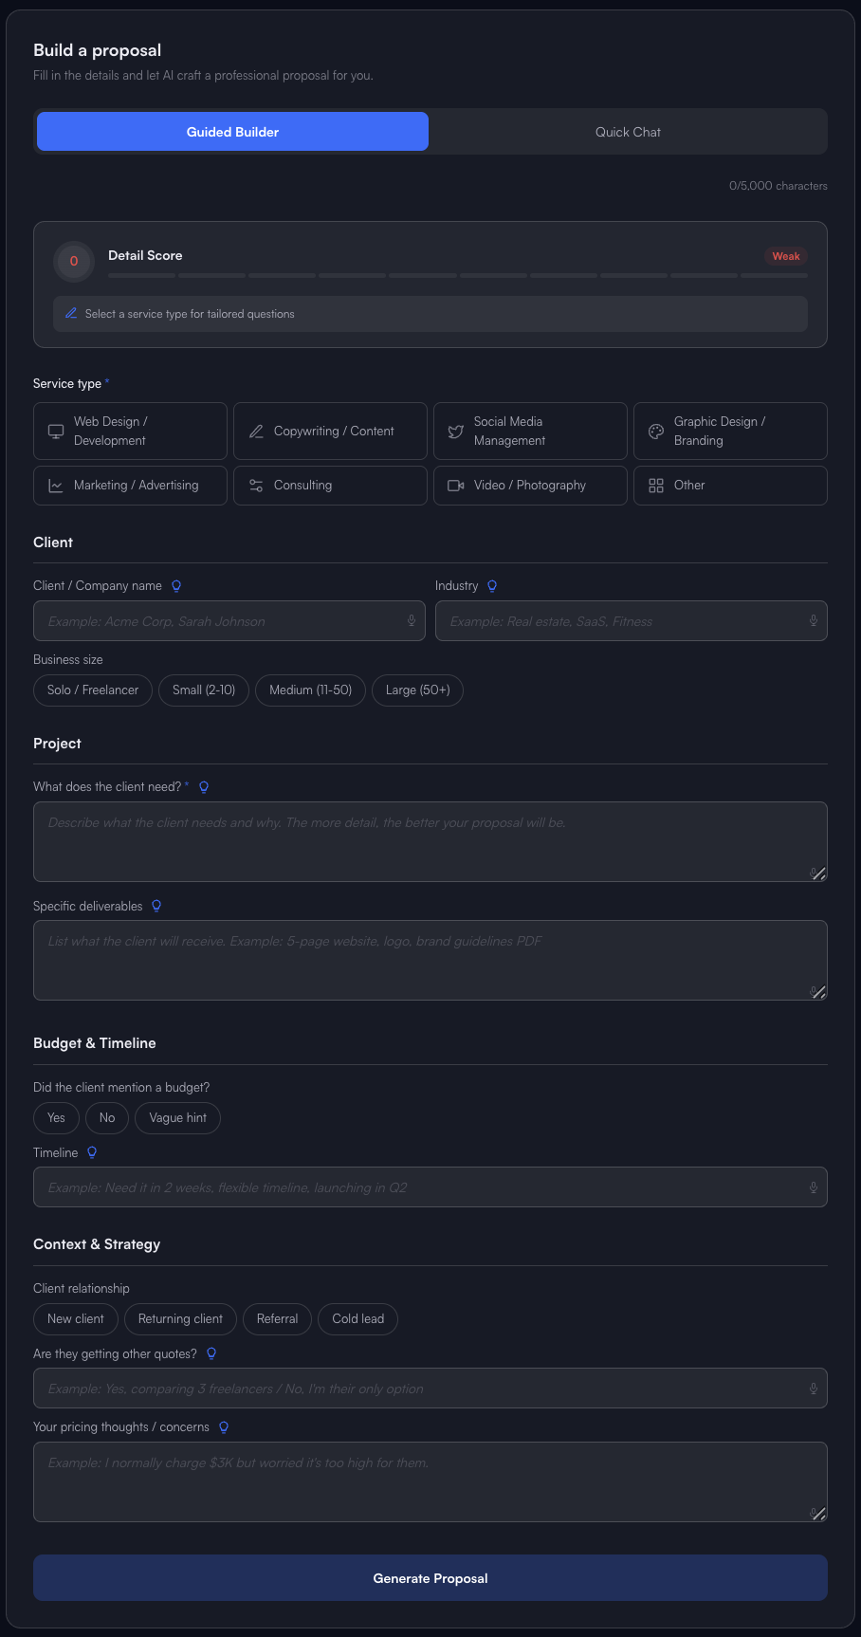
Task: Click microphone icon in Timeline field
Action: point(813,1187)
